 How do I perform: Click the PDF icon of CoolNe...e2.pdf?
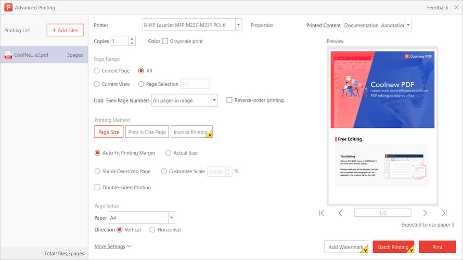click(x=8, y=55)
